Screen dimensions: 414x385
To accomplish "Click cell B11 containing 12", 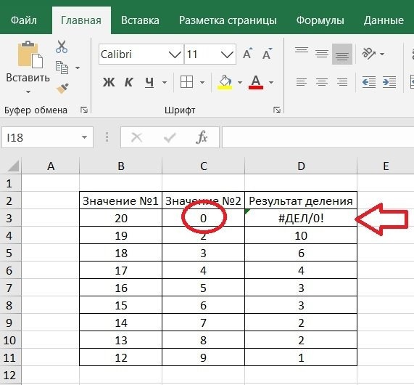I will pyautogui.click(x=120, y=357).
